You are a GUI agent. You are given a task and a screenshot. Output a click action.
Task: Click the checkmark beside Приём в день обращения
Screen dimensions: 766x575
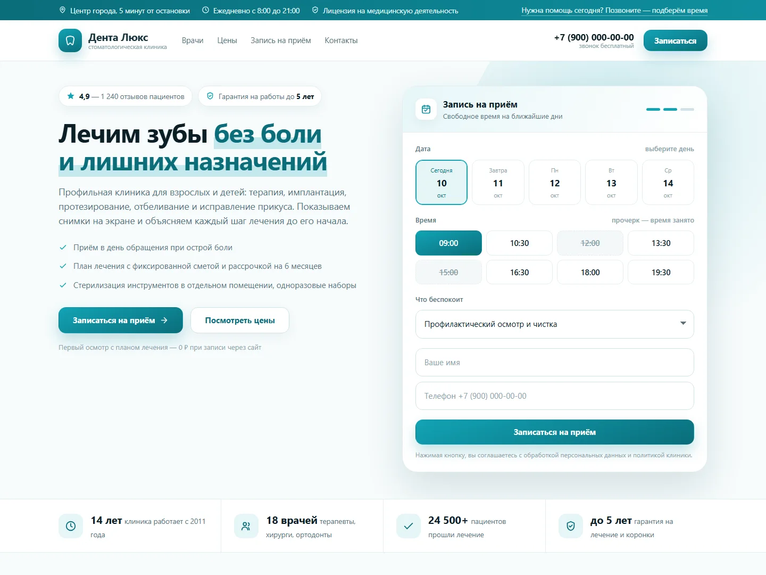[x=63, y=247]
